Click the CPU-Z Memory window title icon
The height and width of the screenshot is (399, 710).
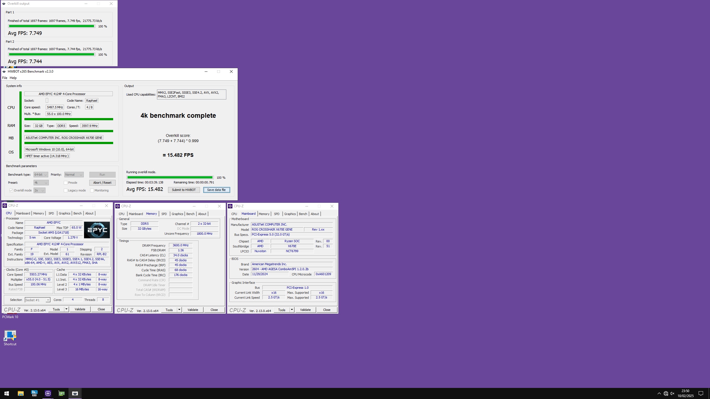(x=118, y=206)
